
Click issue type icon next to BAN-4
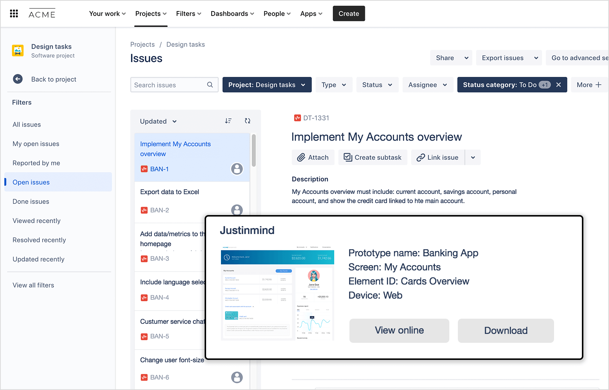144,298
